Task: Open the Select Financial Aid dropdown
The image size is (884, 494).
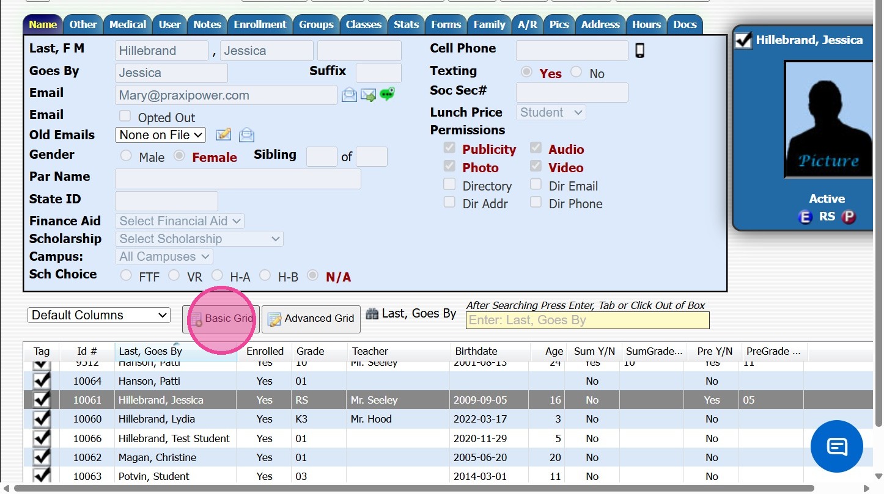Action: point(179,221)
